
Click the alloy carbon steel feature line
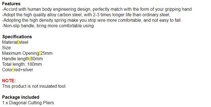[x=86, y=15]
